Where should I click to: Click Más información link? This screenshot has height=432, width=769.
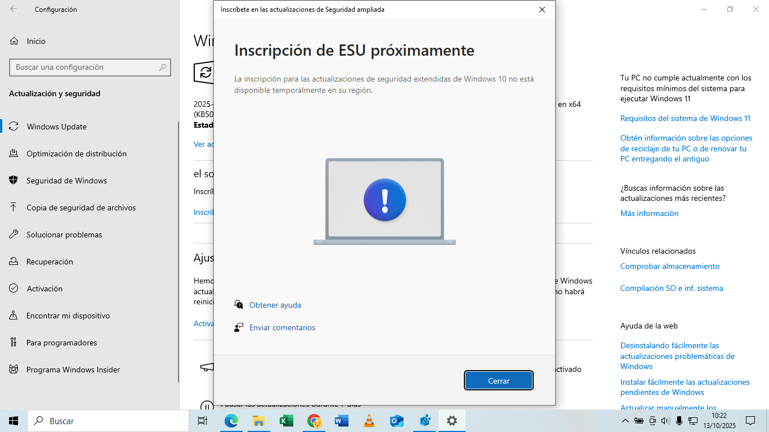649,213
